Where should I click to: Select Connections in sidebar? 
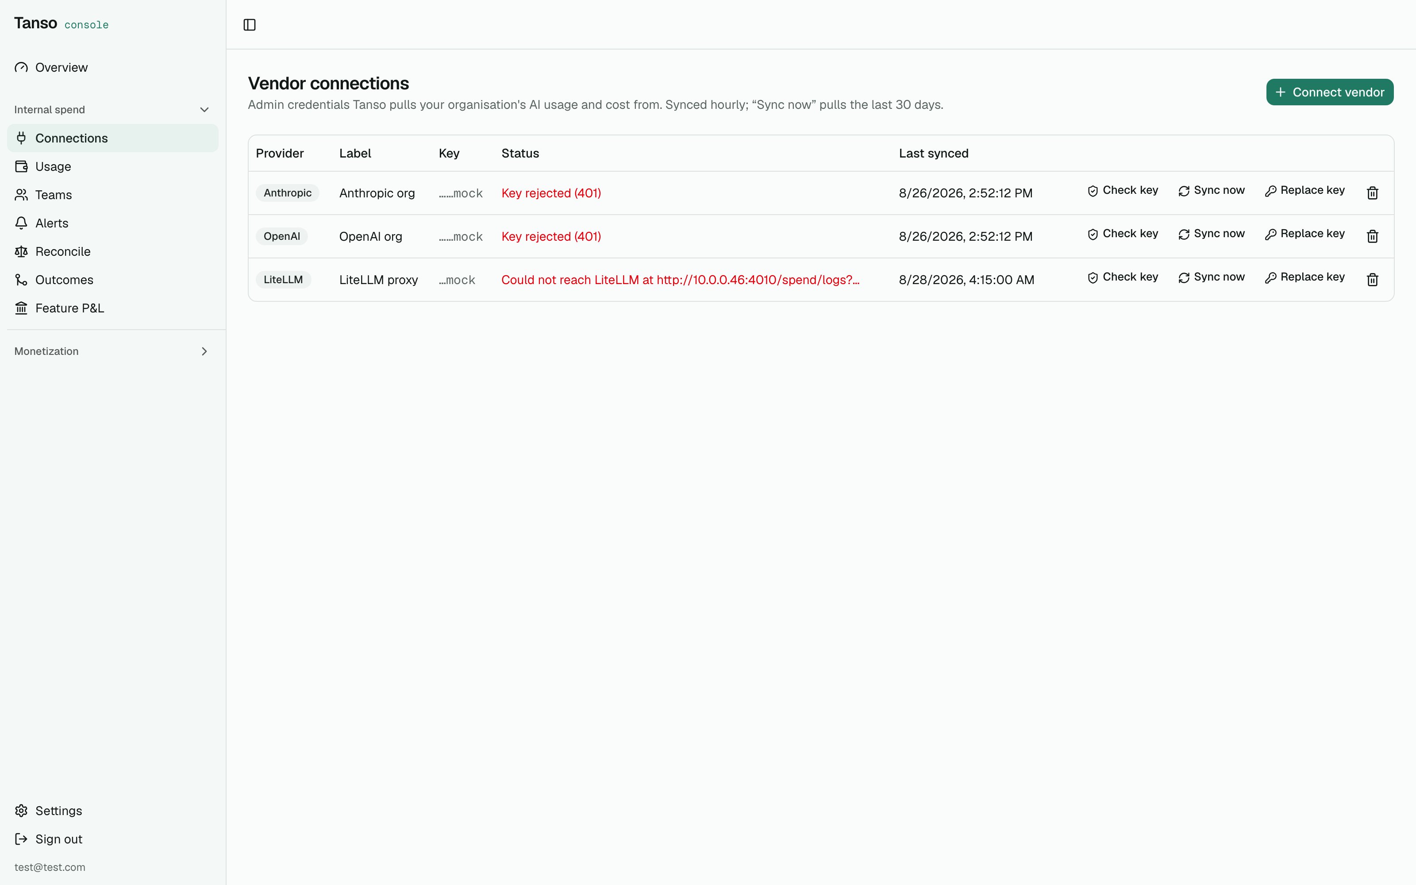coord(112,138)
